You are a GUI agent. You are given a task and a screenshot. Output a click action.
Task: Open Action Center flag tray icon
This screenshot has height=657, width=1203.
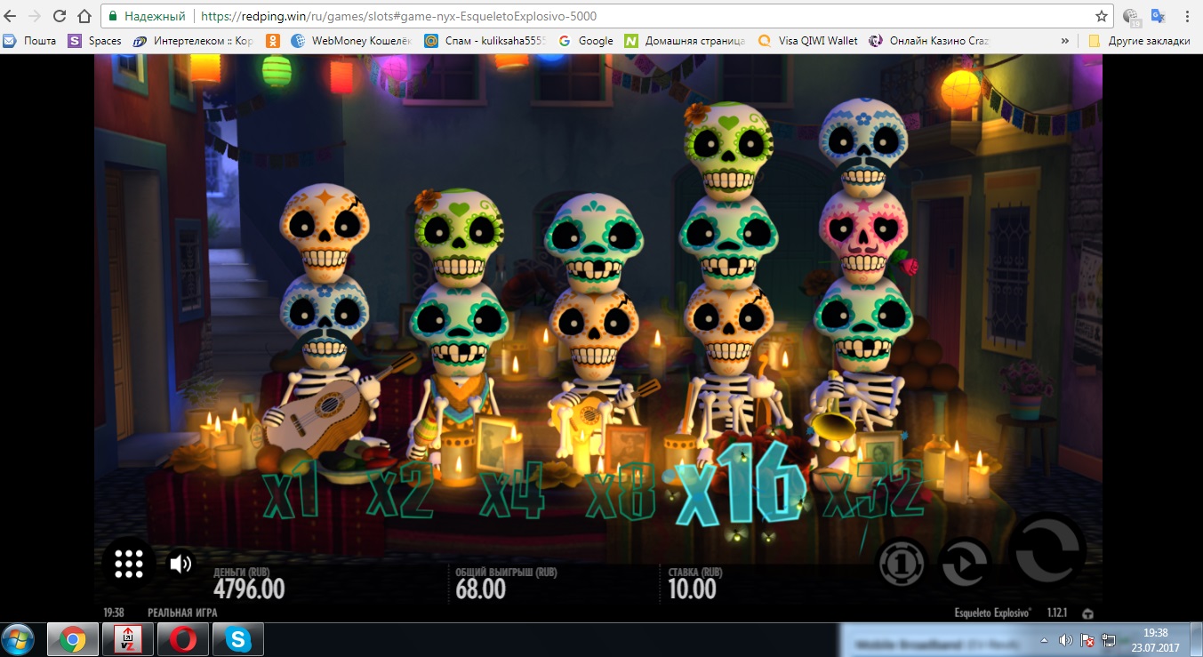coord(1087,640)
